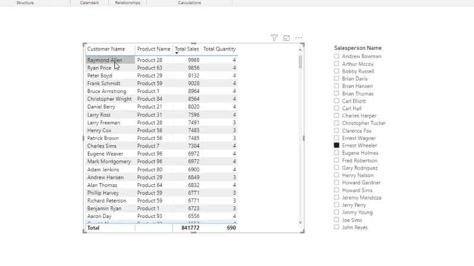Tick the Henry Nelson checkbox
474x266 pixels.
coord(337,175)
